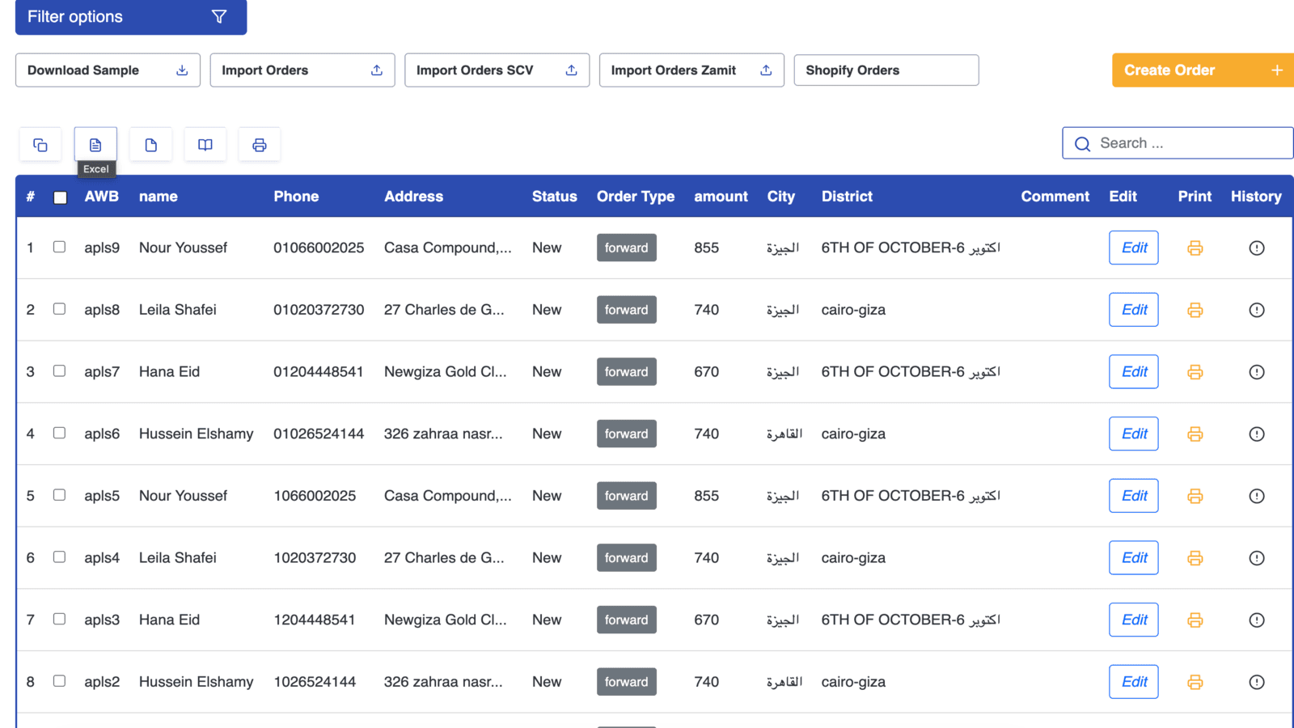Print order apls9 using its printer icon
Screen dimensions: 1294x728
point(1195,248)
